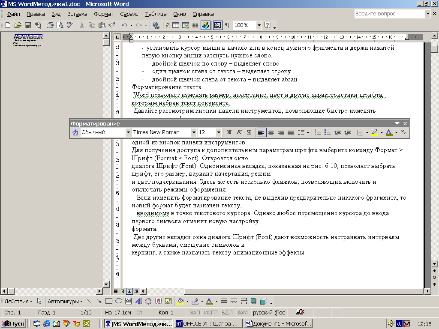Click the Cut scissors icon
Image resolution: width=439 pixels, height=329 pixels.
(82, 25)
